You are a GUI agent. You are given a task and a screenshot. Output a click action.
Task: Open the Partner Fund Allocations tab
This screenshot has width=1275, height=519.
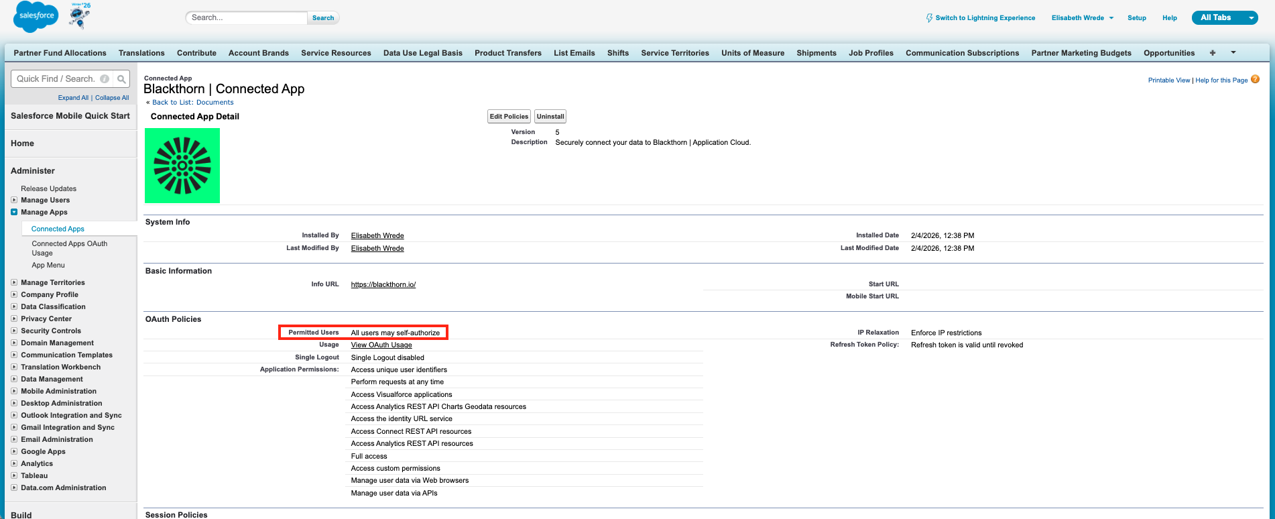click(x=60, y=53)
